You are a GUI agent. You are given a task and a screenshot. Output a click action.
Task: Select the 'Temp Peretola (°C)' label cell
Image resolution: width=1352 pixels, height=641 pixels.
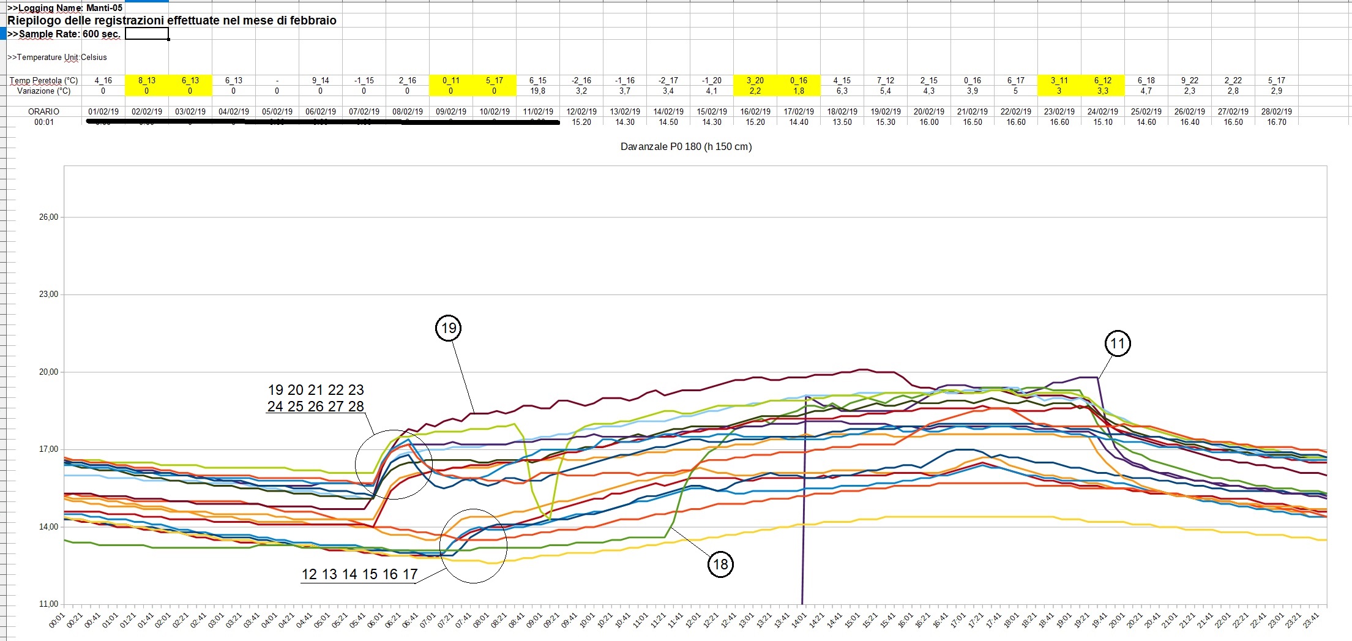point(44,80)
